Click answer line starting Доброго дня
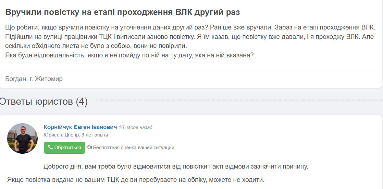The image size is (383, 189). tap(176, 167)
